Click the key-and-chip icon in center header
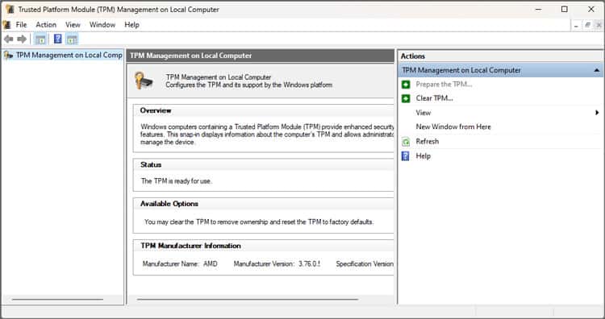 pos(144,81)
